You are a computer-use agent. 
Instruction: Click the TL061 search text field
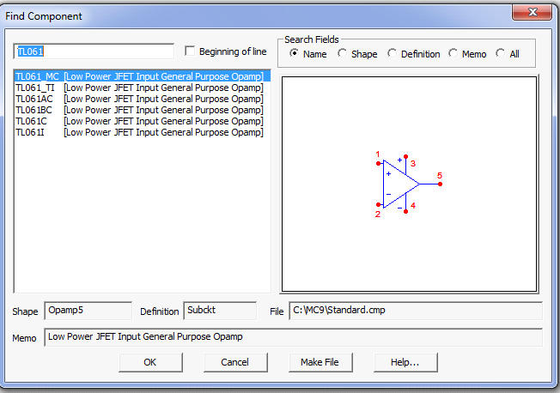tap(94, 51)
